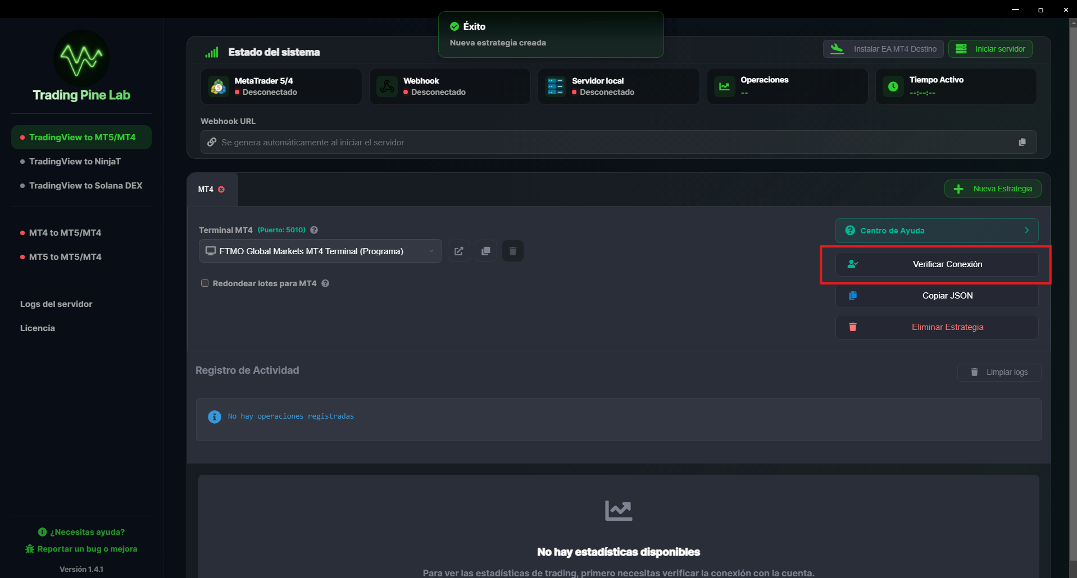Click the help icon beside Redondear lotes
This screenshot has height=578, width=1077.
click(x=325, y=283)
